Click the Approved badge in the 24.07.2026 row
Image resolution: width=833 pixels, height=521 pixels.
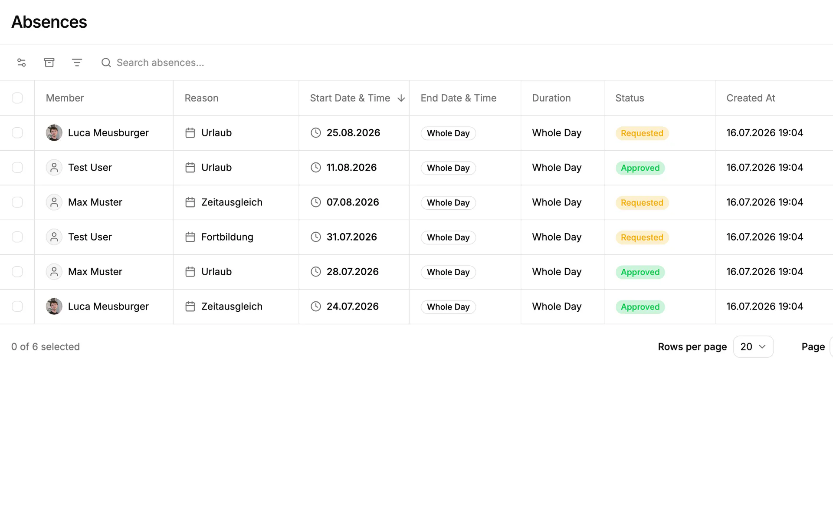click(x=640, y=307)
